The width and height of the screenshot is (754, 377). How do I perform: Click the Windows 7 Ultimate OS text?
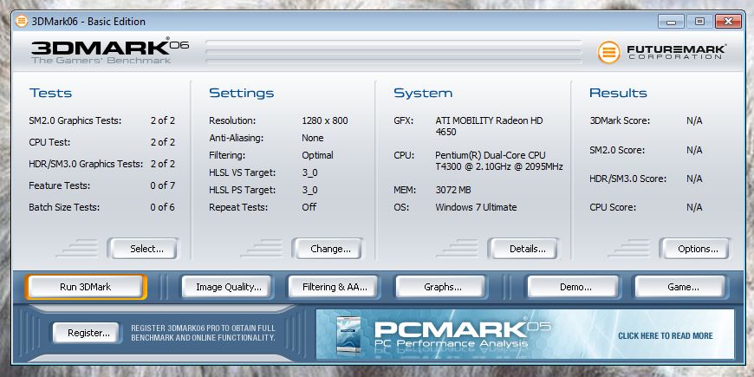476,207
